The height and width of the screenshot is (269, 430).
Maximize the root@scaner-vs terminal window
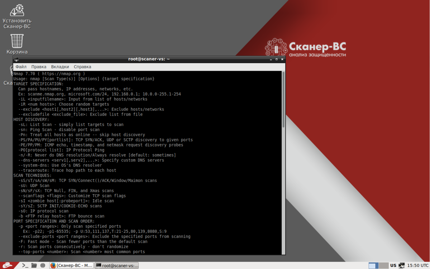point(277,59)
